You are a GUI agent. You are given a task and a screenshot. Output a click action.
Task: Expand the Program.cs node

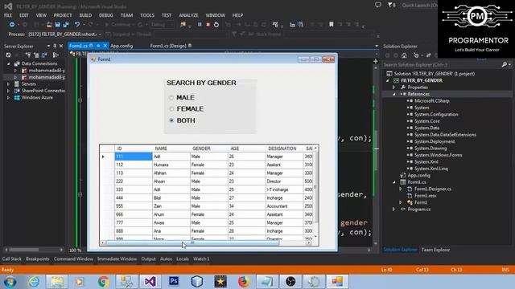[394, 209]
